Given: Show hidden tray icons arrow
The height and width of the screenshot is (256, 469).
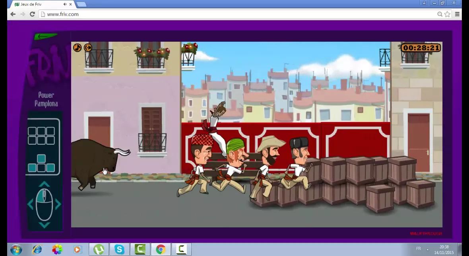Looking at the screenshot, I should coord(427,249).
